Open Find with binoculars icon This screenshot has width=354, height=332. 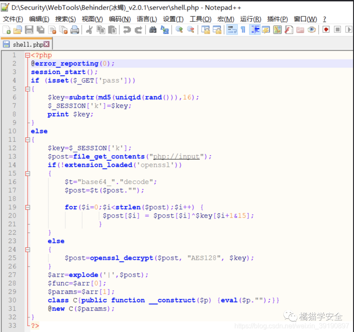[153, 30]
